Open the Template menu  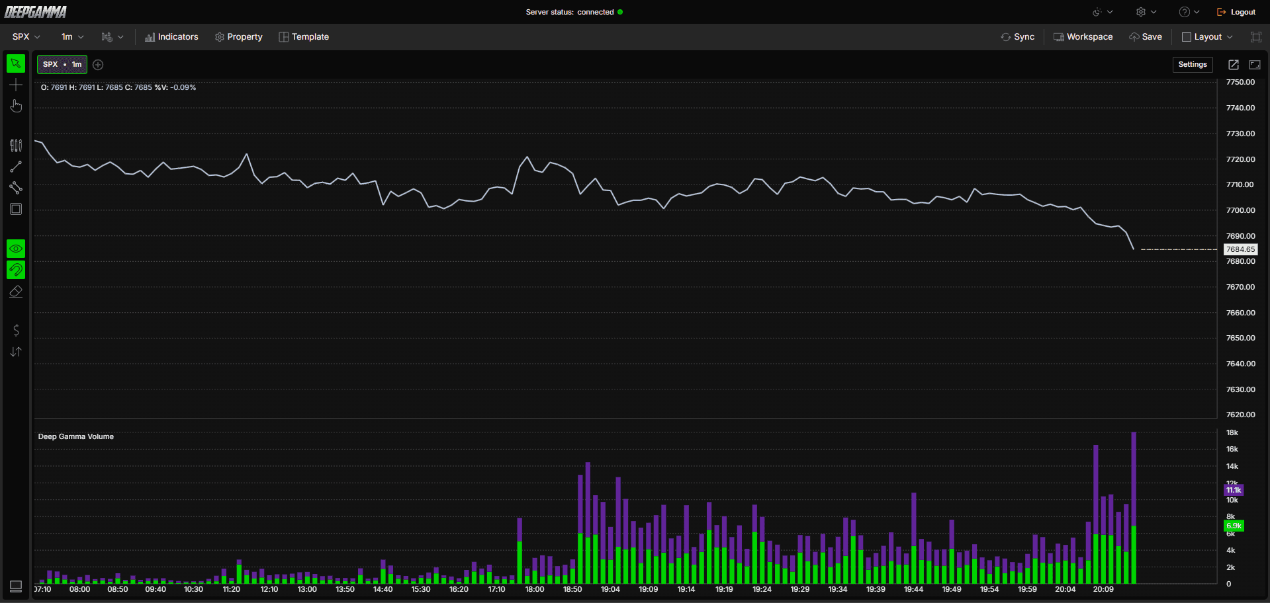click(304, 37)
